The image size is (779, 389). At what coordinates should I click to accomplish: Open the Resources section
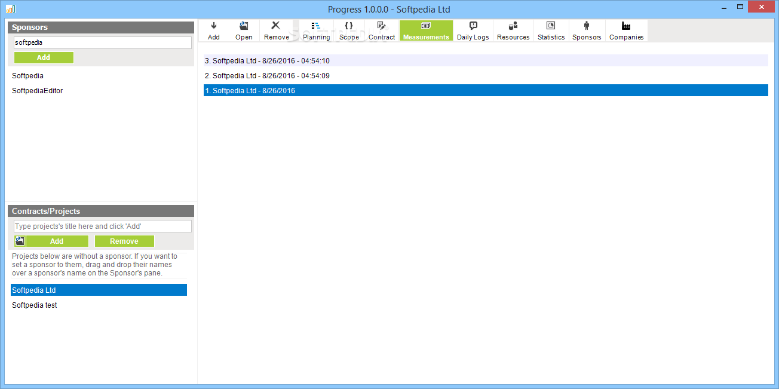click(x=513, y=30)
